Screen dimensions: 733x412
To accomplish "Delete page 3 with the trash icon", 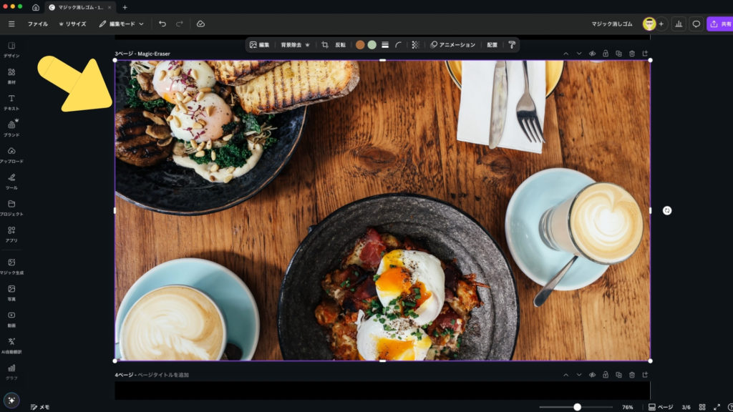I will [631, 54].
